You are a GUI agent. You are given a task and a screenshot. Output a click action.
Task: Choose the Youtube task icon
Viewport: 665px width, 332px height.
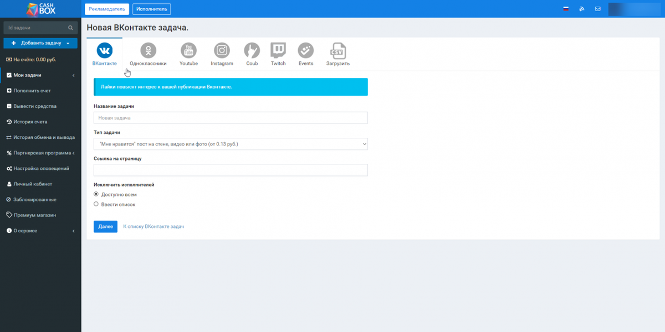(x=188, y=51)
